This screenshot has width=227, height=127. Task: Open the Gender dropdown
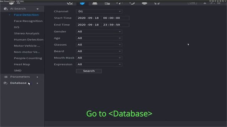click(99, 31)
